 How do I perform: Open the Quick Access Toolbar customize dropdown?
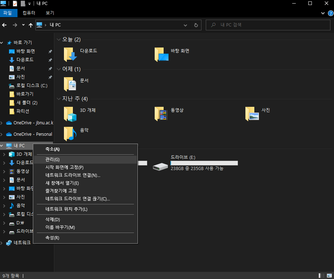(29, 4)
